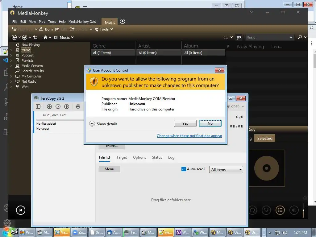Toggle the shuffle icon in player
Viewport: 316px width, 237px height.
[266, 210]
